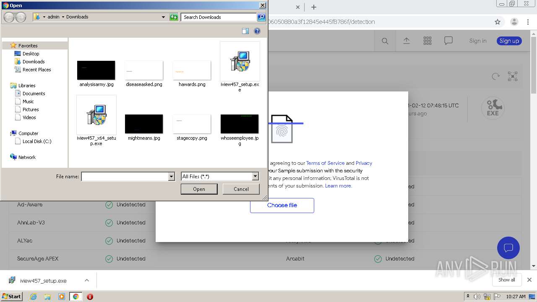The width and height of the screenshot is (537, 302).
Task: Open the Windows Start menu
Action: 11,296
